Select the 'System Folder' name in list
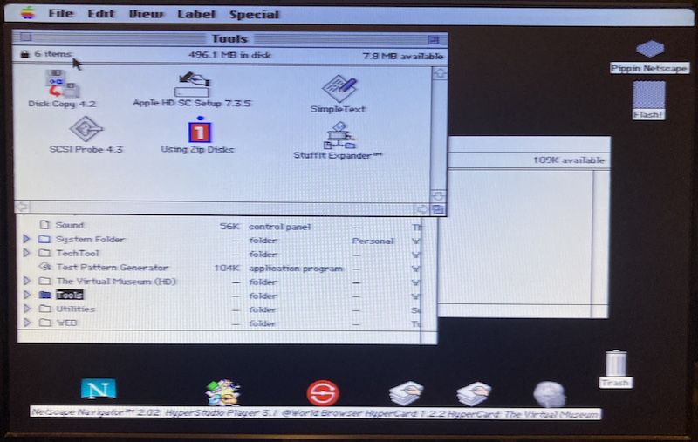Screen dimensions: 698x442 pos(91,239)
